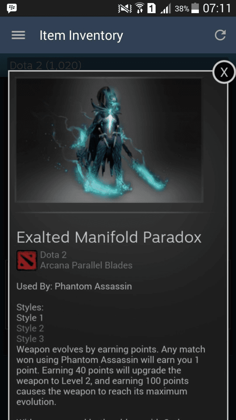Screen dimensions: 236x420
Task: Tap the cellular signal strength icon
Action: [166, 9]
